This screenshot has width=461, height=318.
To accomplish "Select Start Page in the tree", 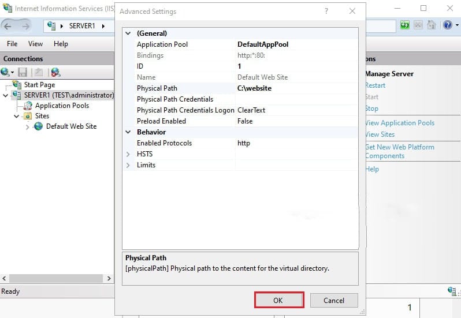I will pos(39,85).
